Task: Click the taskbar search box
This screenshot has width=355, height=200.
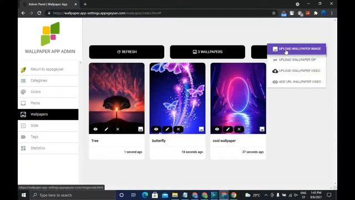Action: [x=73, y=195]
